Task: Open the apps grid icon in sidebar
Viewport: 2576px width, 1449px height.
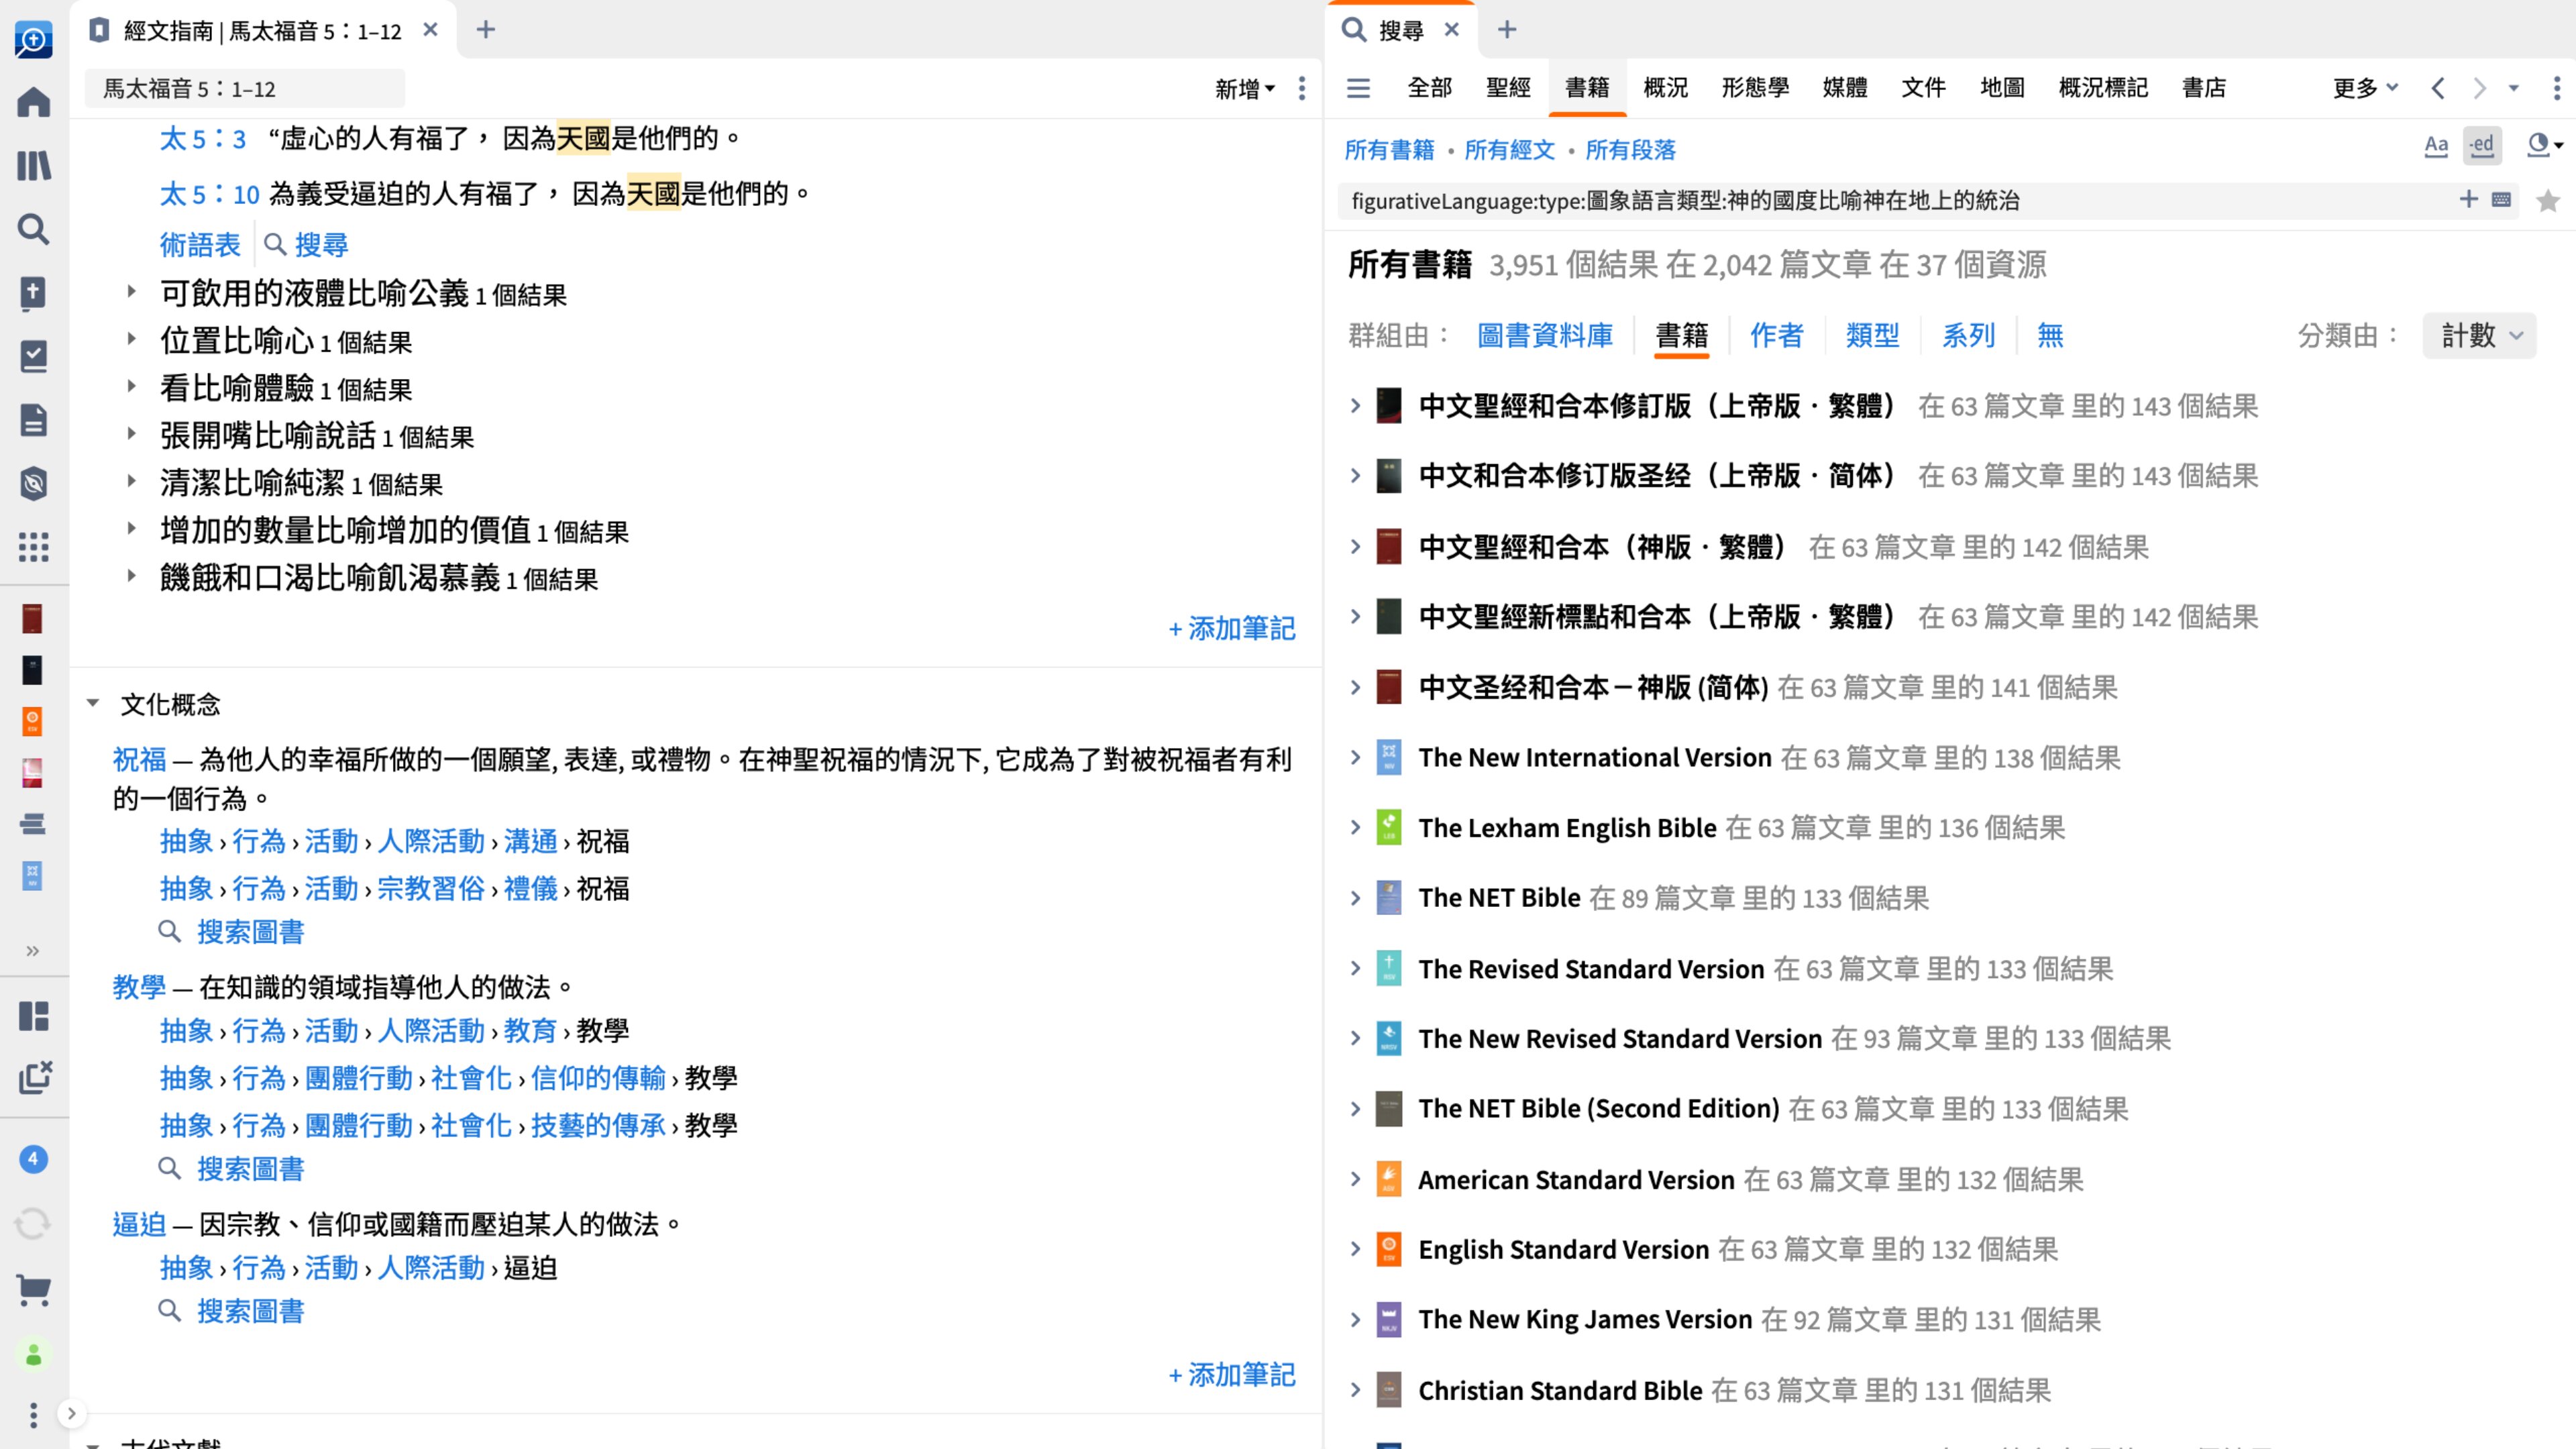Action: click(x=33, y=547)
